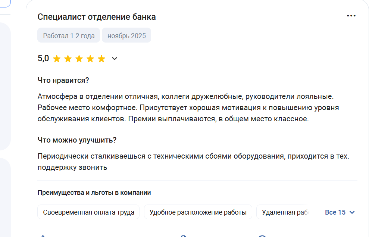The height and width of the screenshot is (237, 391).
Task: Click the third rating star
Action: point(79,59)
